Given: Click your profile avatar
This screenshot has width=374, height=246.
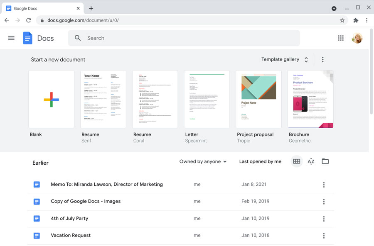Looking at the screenshot, I should [357, 38].
